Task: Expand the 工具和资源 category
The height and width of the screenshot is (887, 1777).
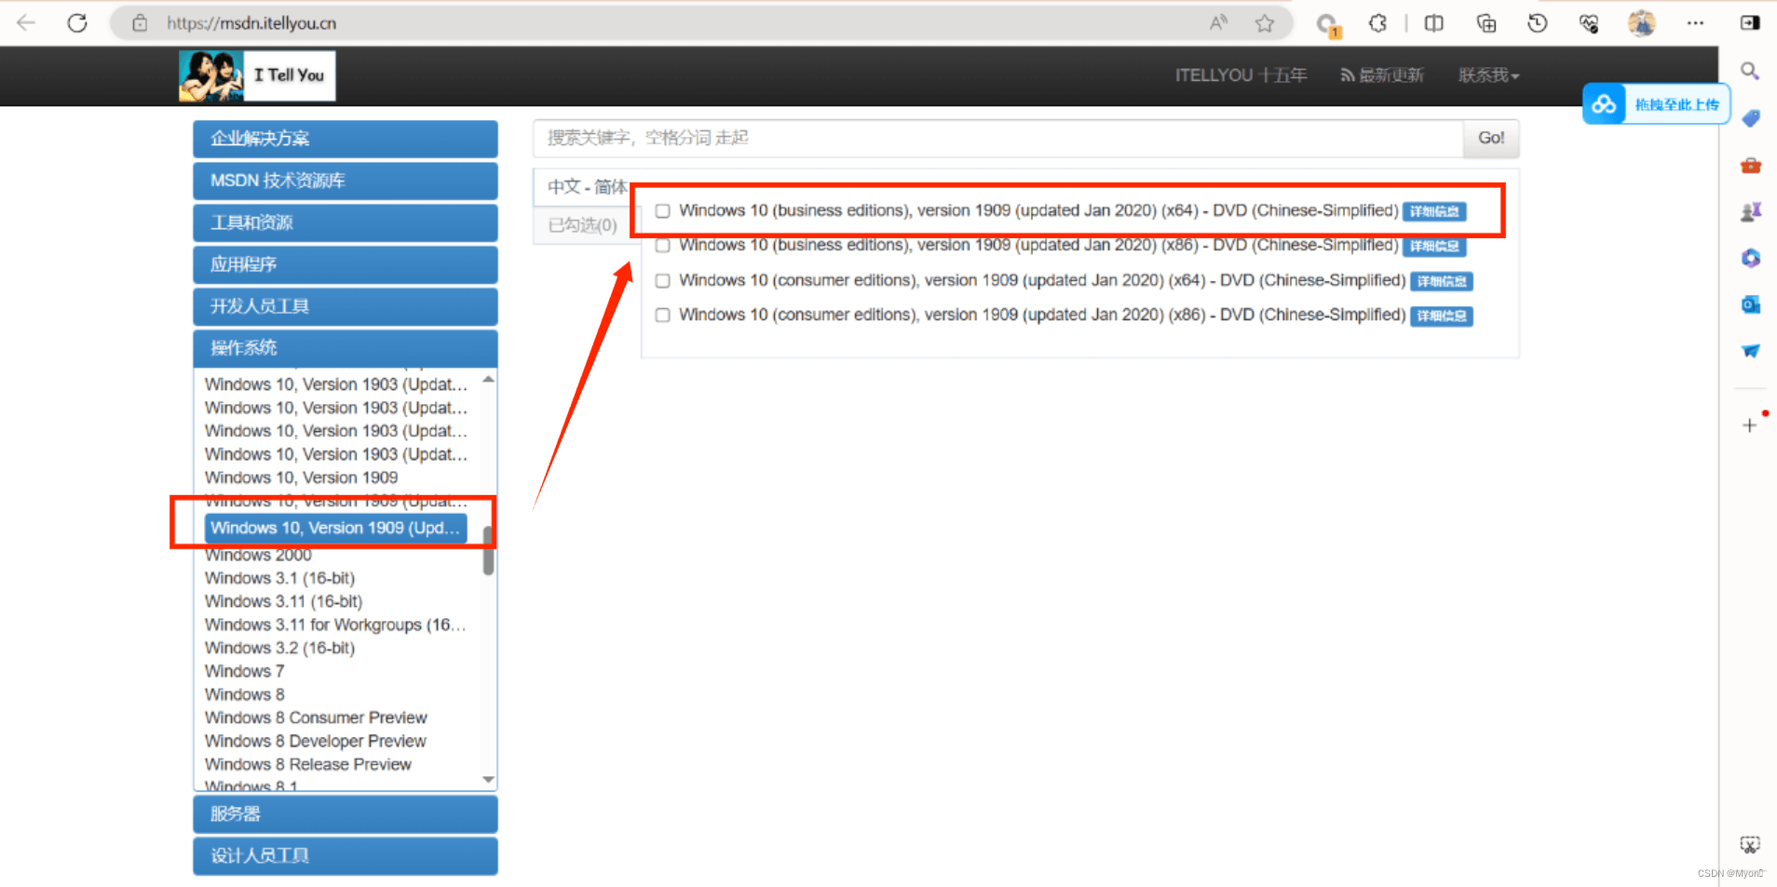Action: click(x=346, y=222)
